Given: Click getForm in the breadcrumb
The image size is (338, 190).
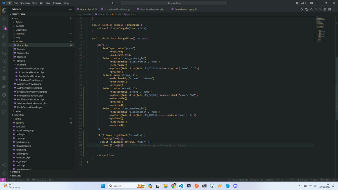Looking at the screenshot, I should 130,14.
